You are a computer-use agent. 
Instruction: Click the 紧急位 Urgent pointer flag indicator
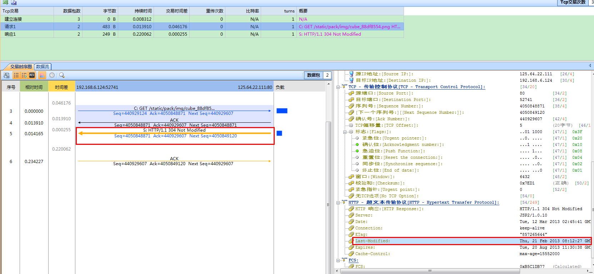pos(357,138)
